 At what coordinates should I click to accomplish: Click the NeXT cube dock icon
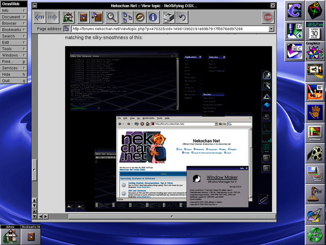pyautogui.click(x=315, y=10)
